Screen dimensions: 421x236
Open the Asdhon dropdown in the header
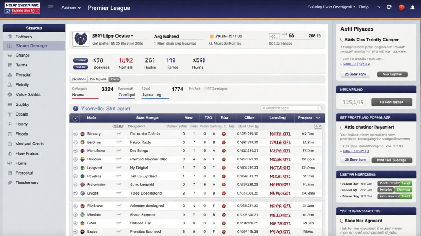coord(71,8)
